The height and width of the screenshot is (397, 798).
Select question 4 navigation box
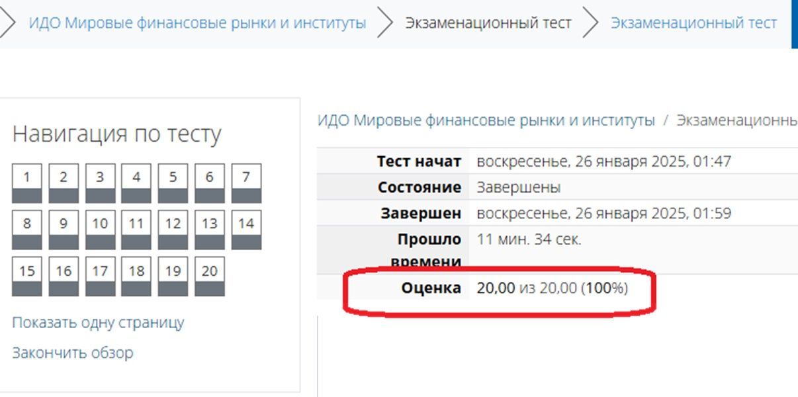point(136,183)
